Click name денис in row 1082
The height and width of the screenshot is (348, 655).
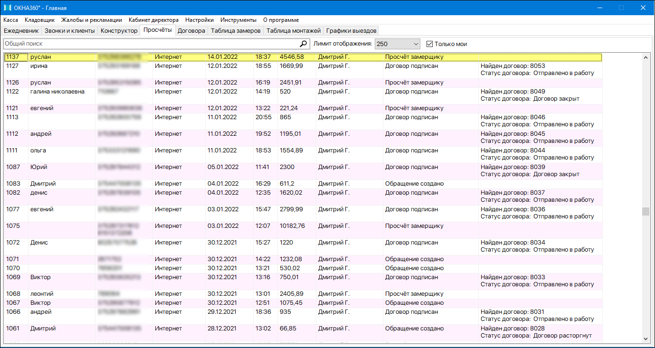pos(40,193)
